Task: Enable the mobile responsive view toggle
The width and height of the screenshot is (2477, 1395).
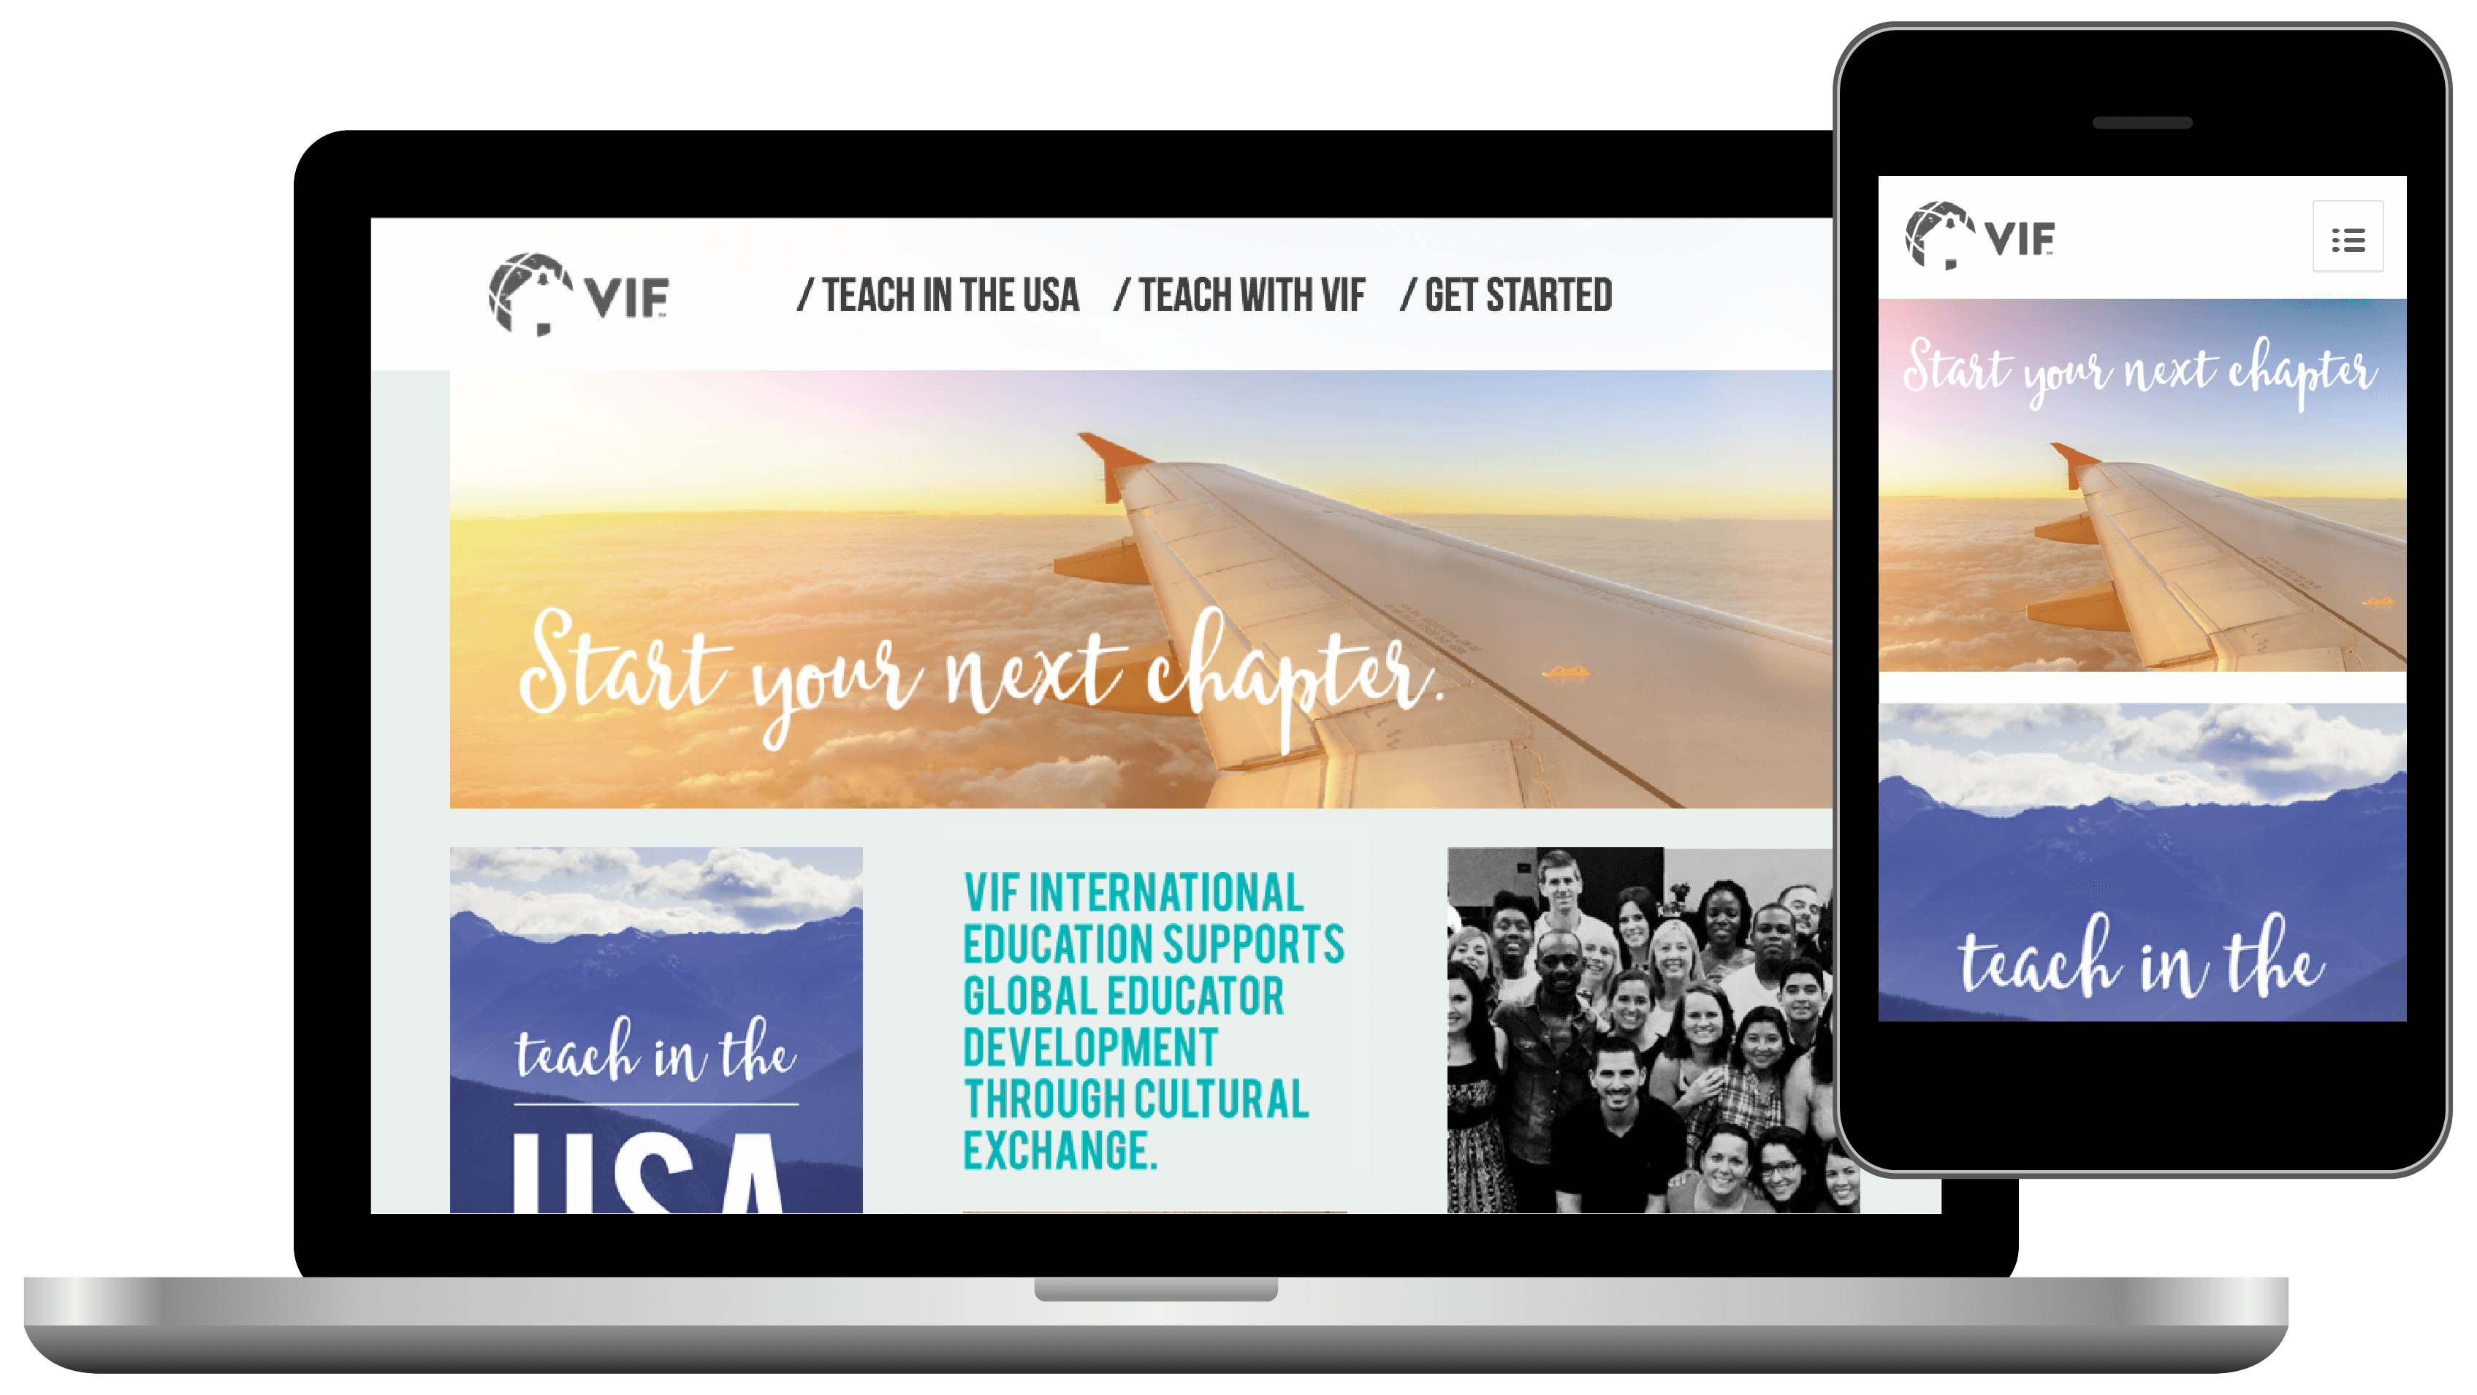Action: coord(2349,238)
